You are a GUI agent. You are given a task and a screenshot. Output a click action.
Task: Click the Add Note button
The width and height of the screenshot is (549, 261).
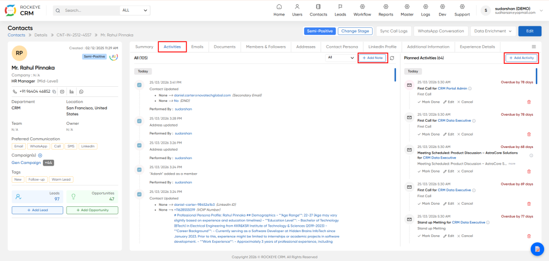(x=373, y=58)
